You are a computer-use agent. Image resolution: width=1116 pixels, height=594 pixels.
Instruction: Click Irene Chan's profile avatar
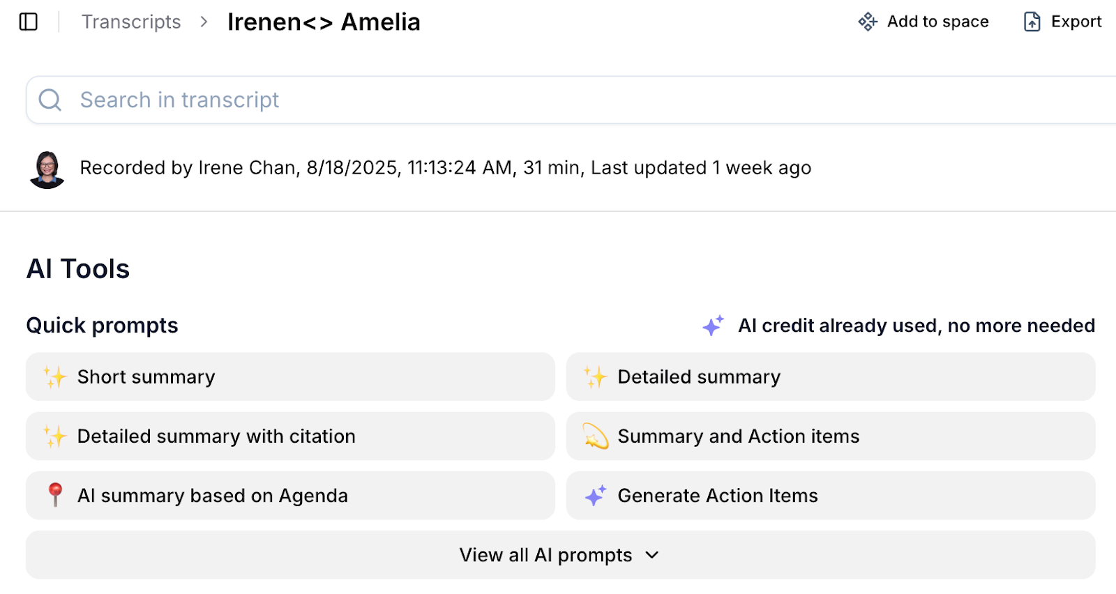[x=47, y=169]
